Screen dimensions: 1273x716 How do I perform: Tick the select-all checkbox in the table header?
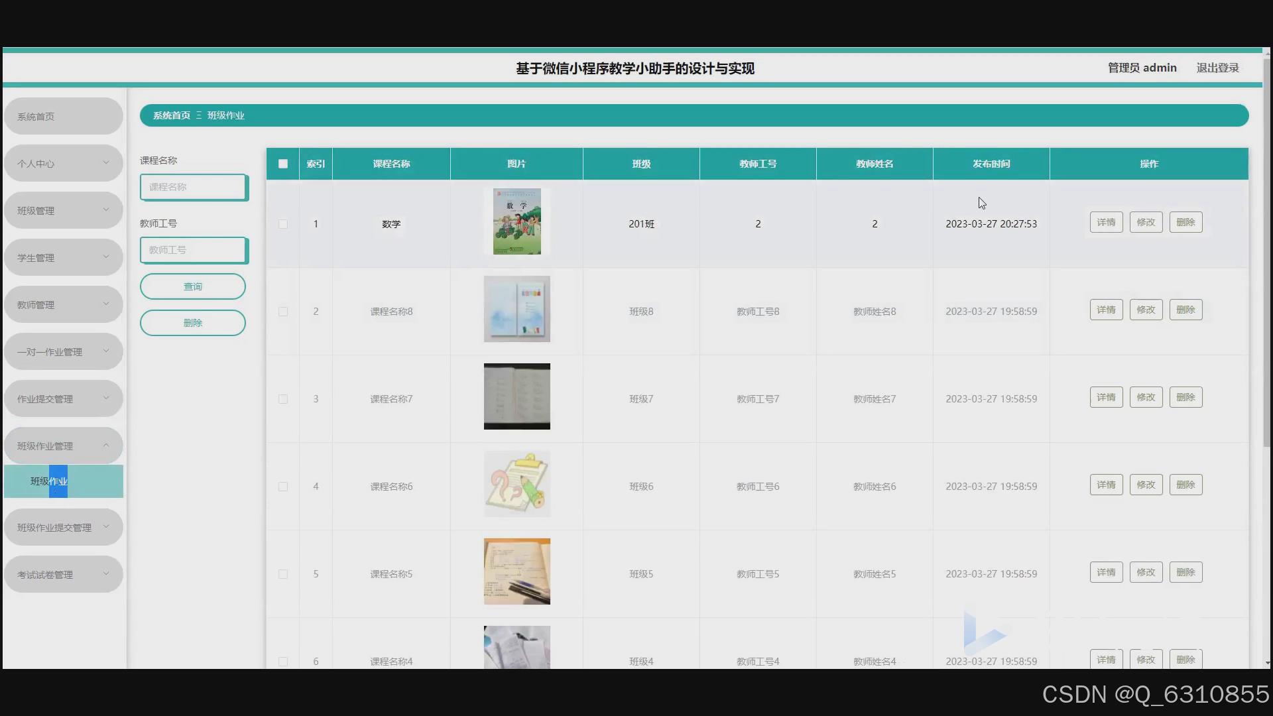tap(283, 164)
